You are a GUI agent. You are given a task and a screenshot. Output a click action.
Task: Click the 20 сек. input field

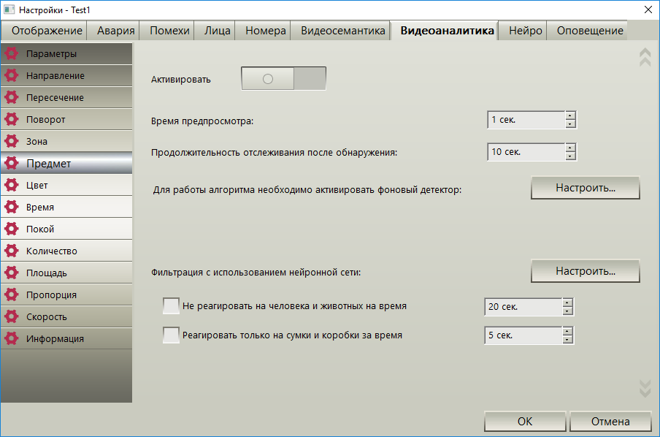523,307
